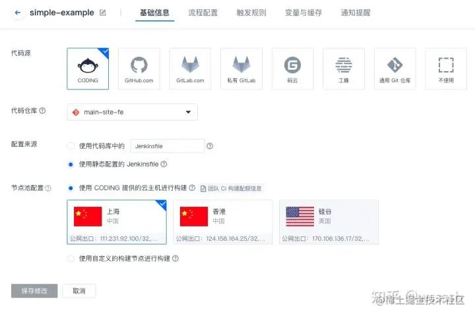
Task: Open the 触发规则 tab
Action: 251,13
